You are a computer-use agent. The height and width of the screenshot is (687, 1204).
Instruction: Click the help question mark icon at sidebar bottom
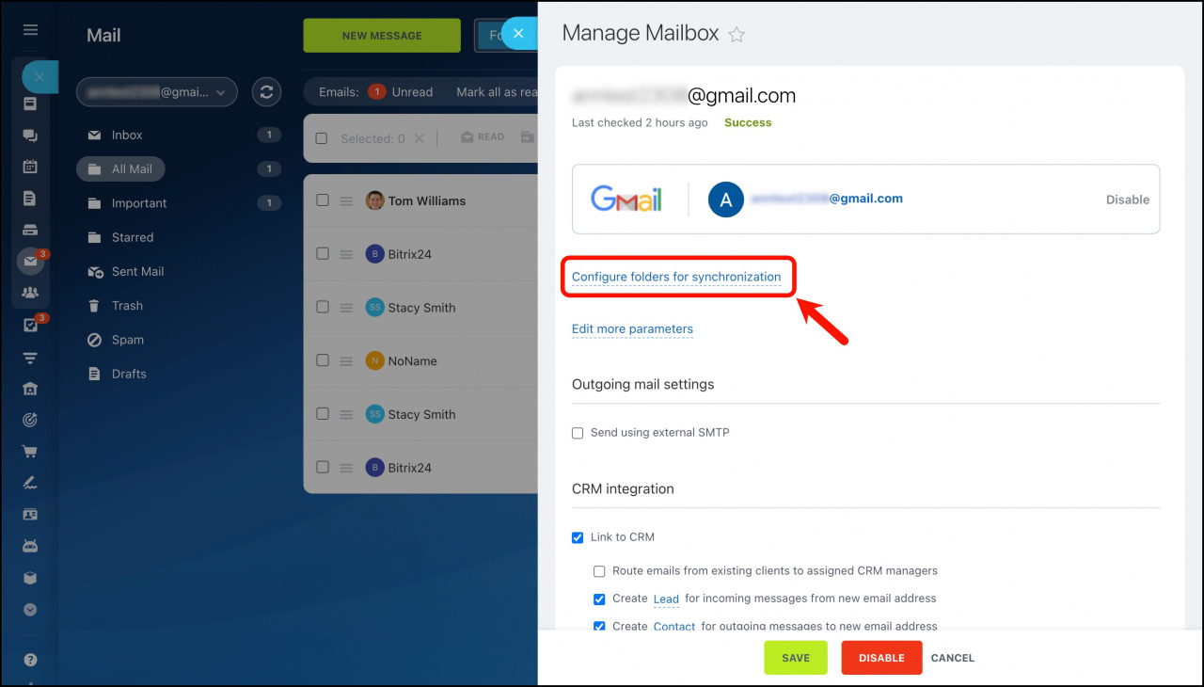29,659
